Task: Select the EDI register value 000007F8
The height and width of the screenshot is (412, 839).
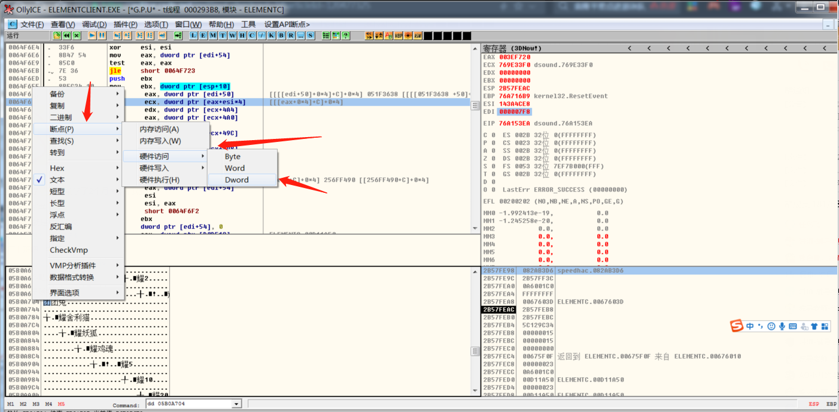Action: 515,111
